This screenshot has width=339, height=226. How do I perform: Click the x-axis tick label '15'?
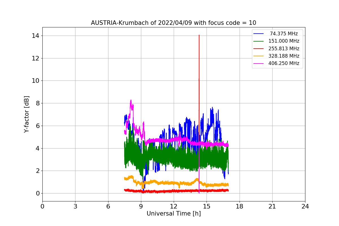[207, 207]
